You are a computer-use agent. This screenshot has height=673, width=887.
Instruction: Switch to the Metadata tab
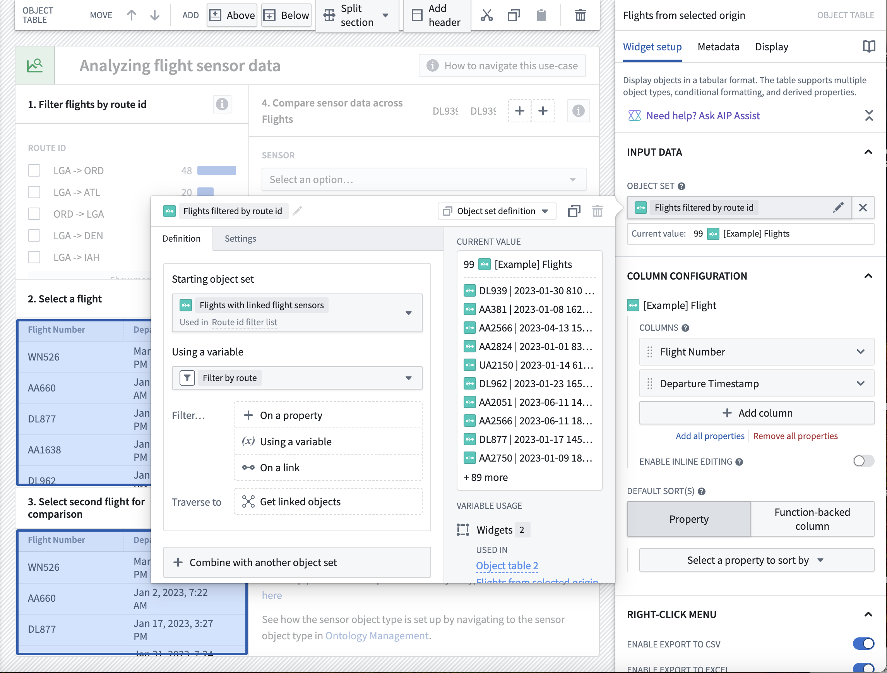(718, 47)
